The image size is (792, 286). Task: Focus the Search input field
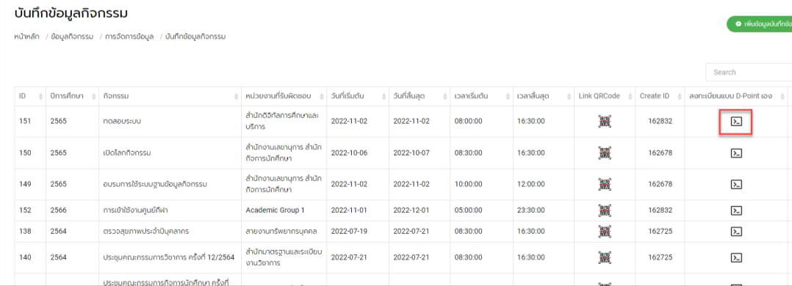point(749,72)
